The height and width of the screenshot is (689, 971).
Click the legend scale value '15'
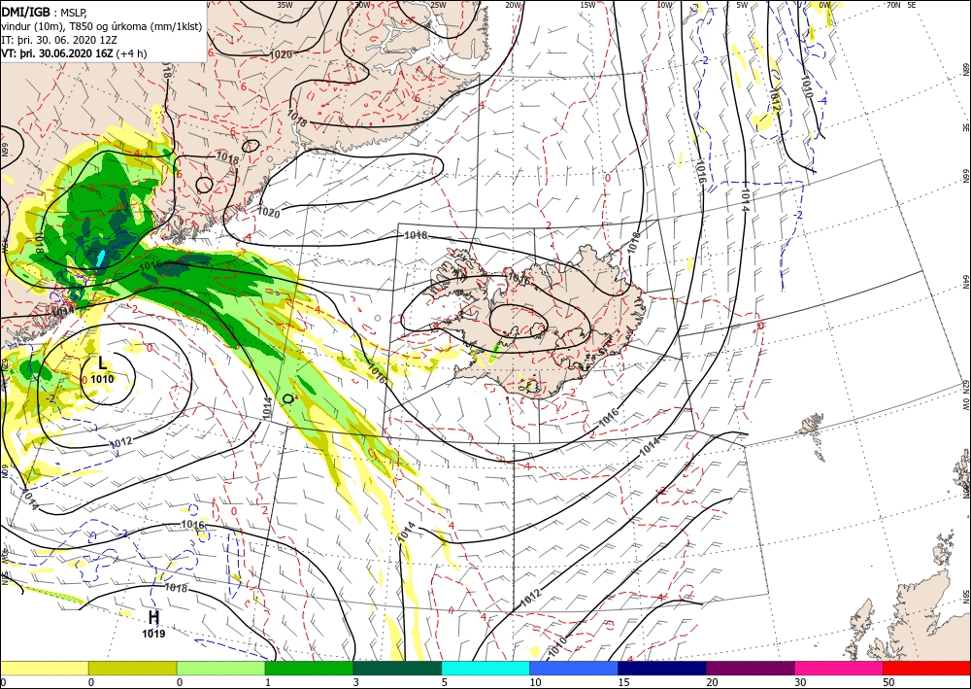pos(623,682)
